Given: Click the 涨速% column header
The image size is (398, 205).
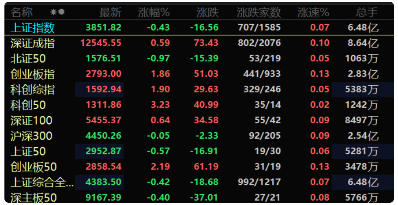Looking at the screenshot, I should [x=313, y=12].
